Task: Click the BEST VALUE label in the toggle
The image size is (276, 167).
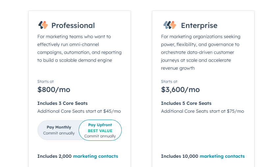Action: [x=100, y=131]
